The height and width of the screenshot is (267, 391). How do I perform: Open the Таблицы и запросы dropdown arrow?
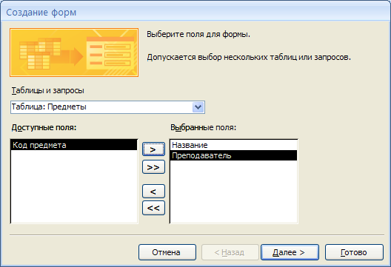198,107
